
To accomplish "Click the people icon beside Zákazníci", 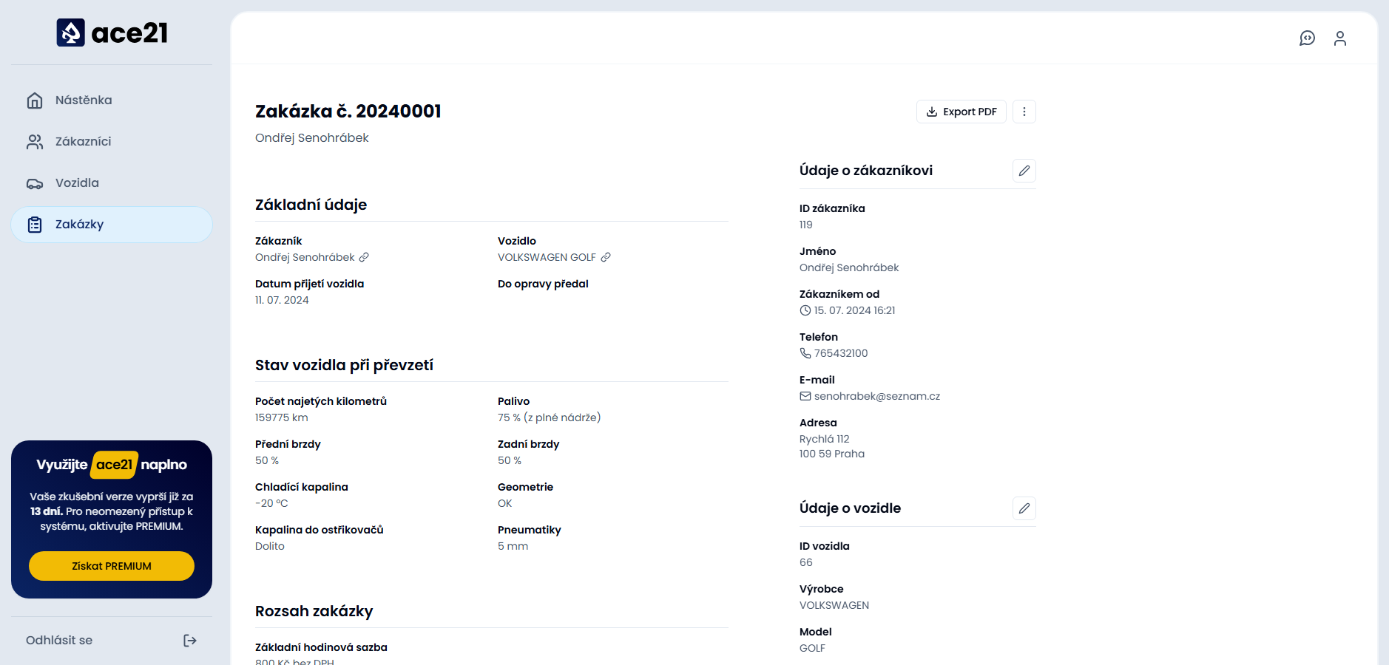I will pyautogui.click(x=35, y=142).
